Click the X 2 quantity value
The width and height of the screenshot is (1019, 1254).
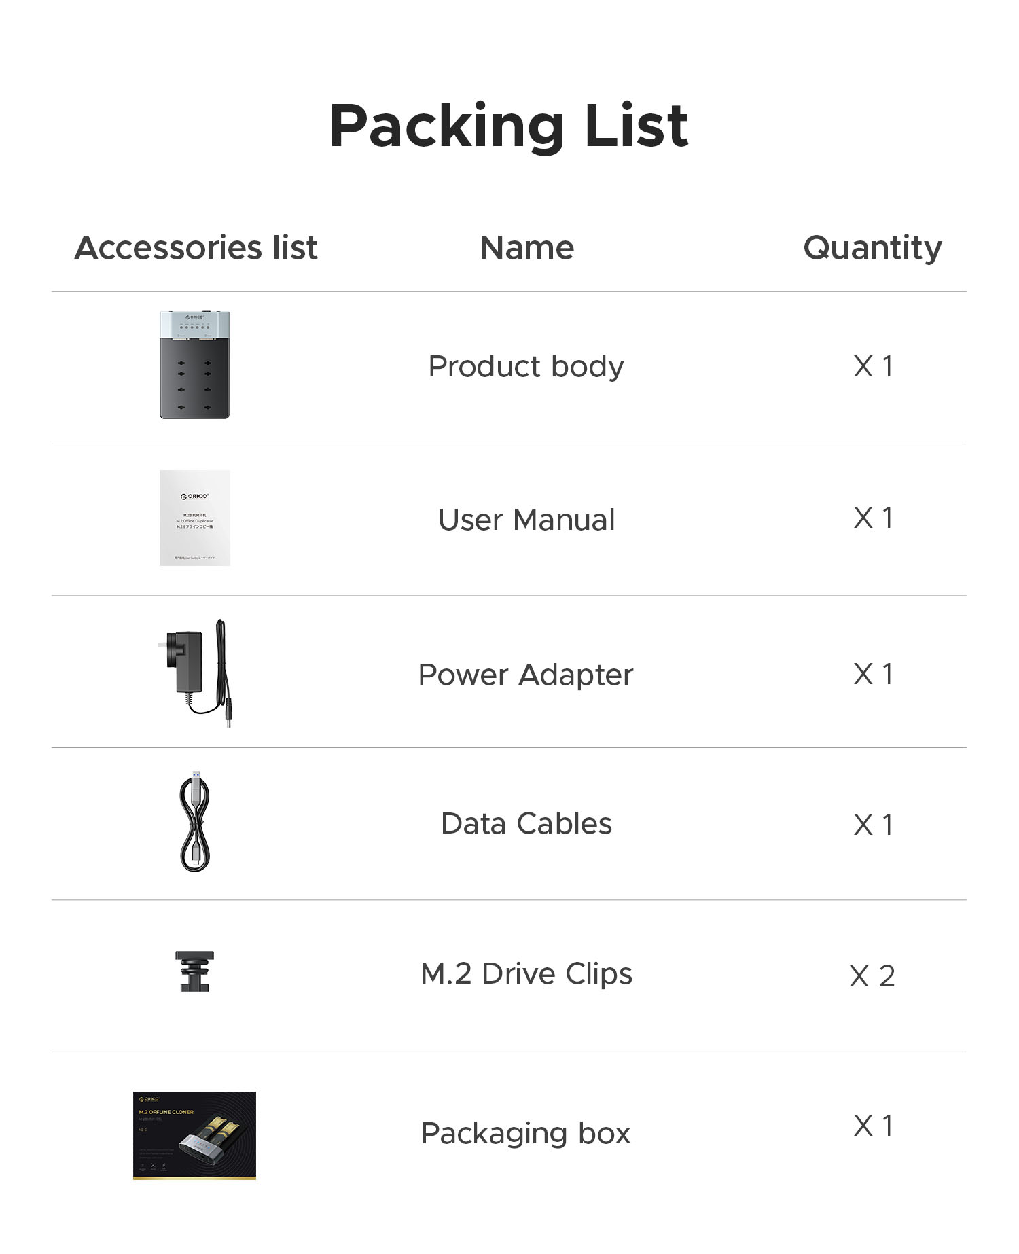(872, 976)
